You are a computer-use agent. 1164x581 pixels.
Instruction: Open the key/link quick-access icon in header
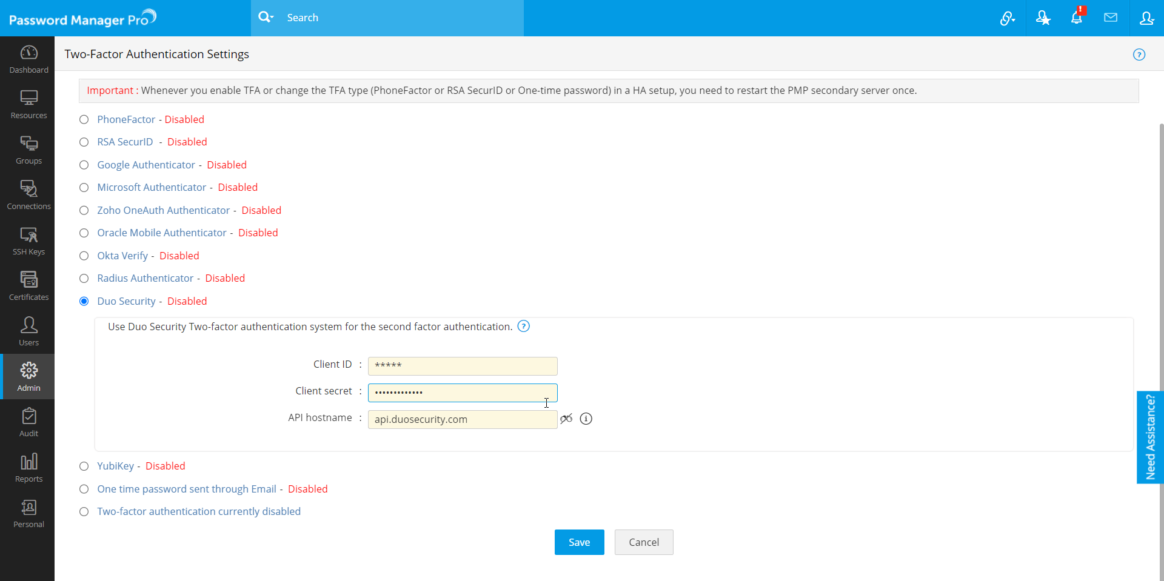pyautogui.click(x=1007, y=18)
